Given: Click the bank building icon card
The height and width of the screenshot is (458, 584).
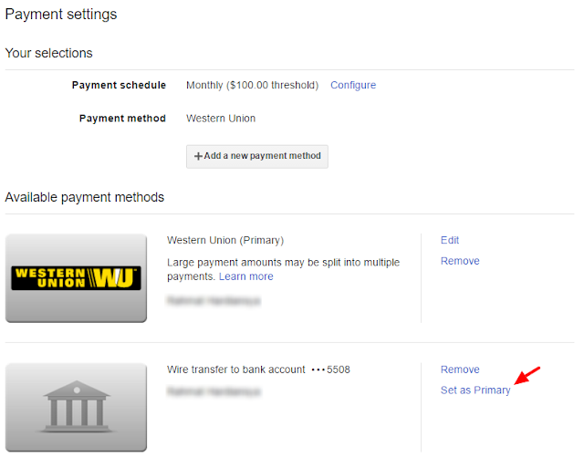Looking at the screenshot, I should click(x=76, y=407).
